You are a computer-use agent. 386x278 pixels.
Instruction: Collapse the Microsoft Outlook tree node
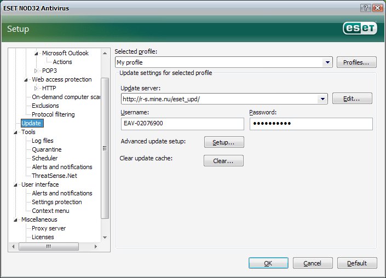[x=36, y=54]
